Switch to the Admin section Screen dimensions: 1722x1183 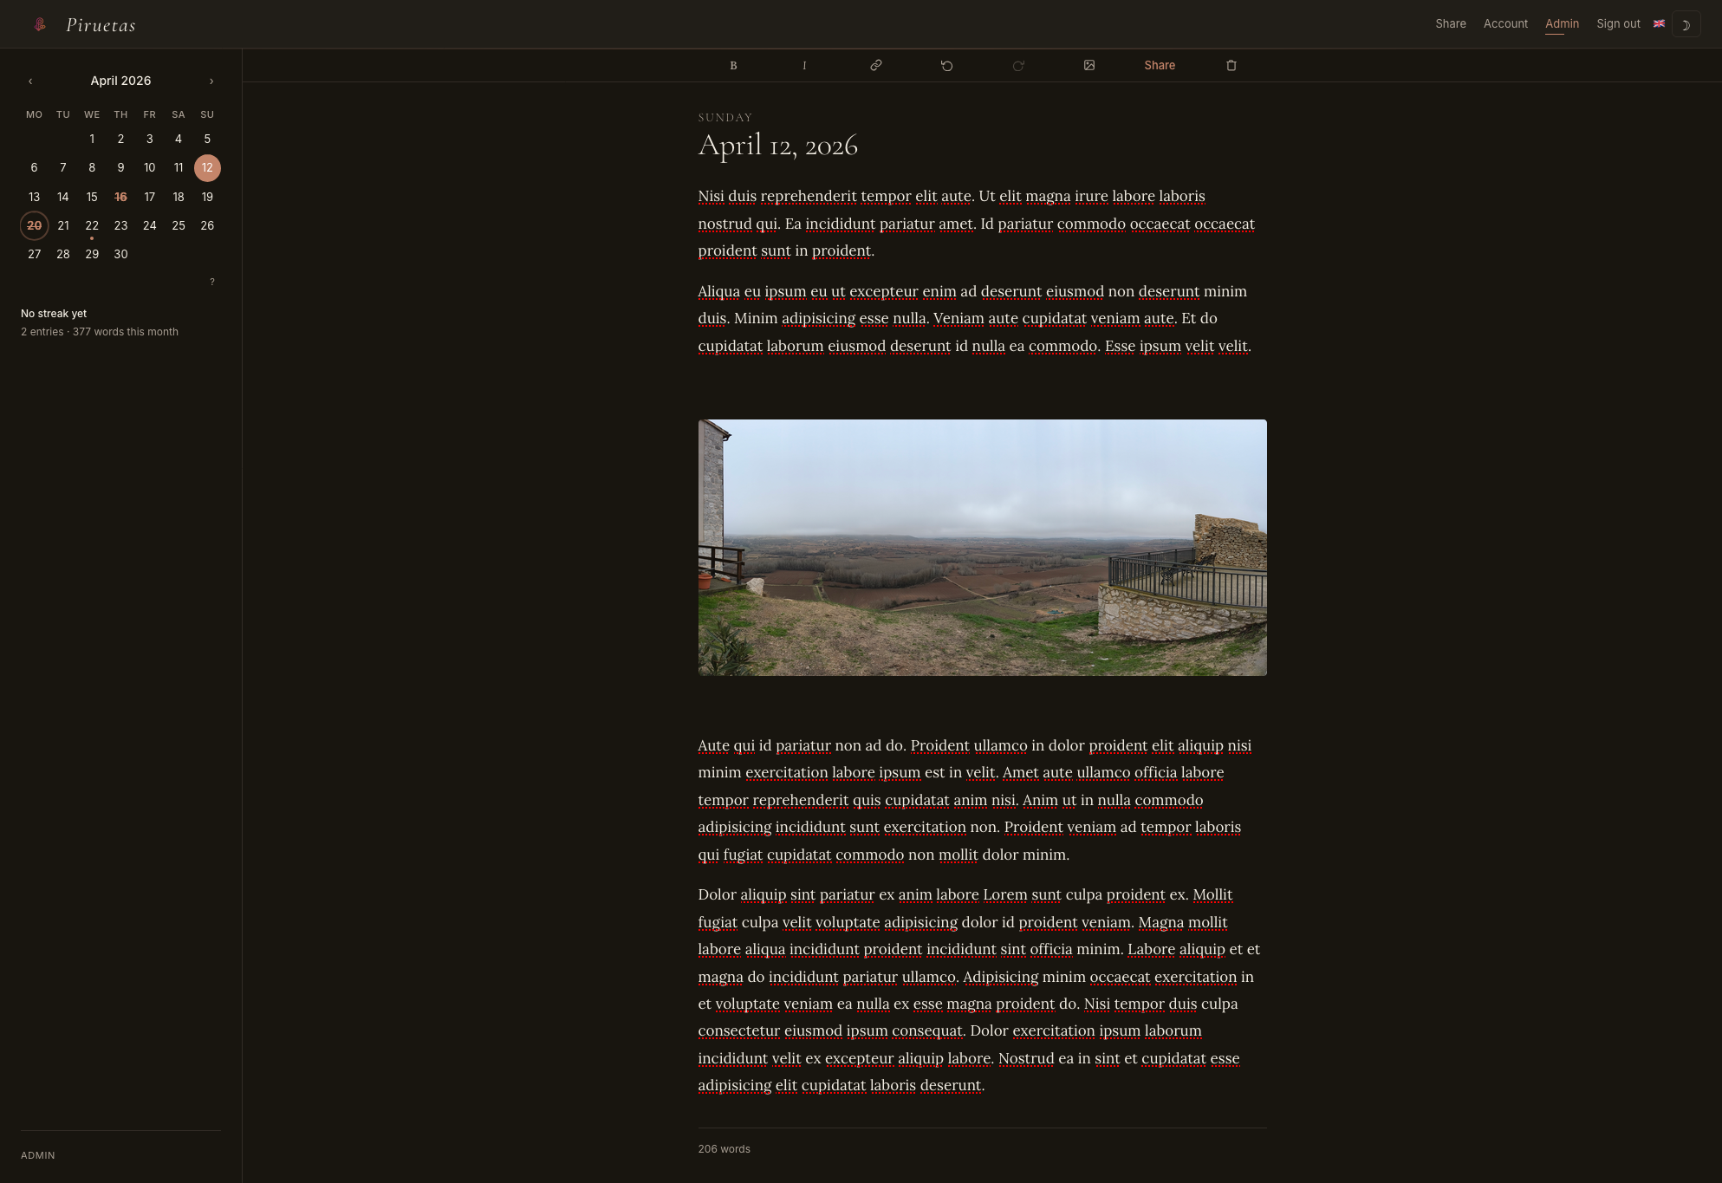[1562, 23]
